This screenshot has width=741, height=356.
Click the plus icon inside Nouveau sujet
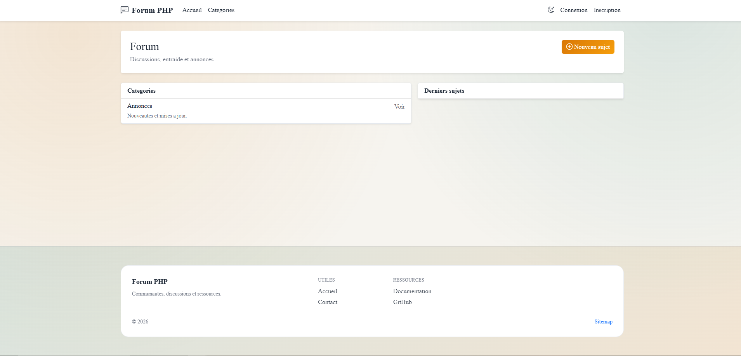(569, 47)
